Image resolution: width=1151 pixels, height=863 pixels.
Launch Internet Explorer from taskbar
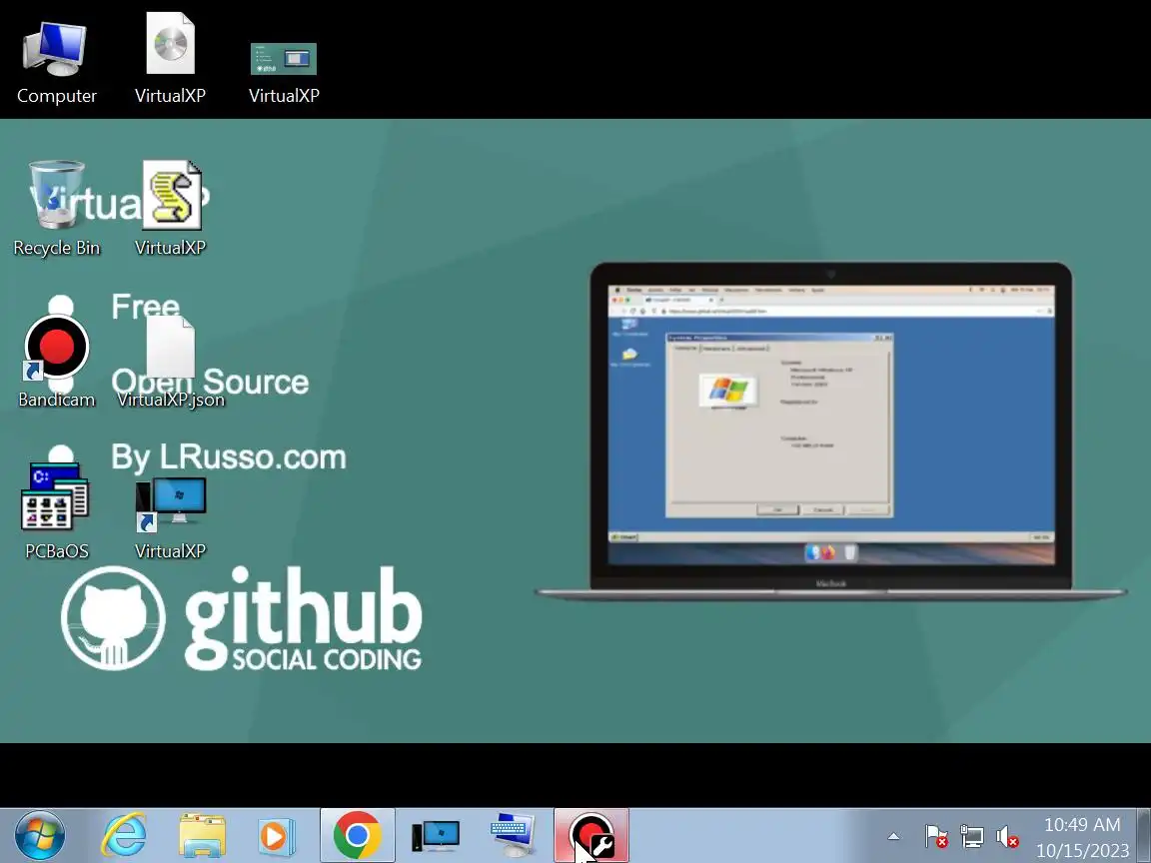pyautogui.click(x=123, y=836)
